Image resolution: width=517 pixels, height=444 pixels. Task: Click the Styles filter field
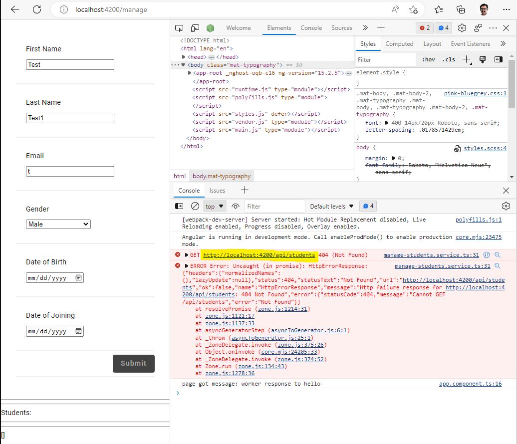click(x=385, y=60)
